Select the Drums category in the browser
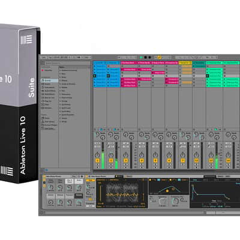 coord(49,84)
